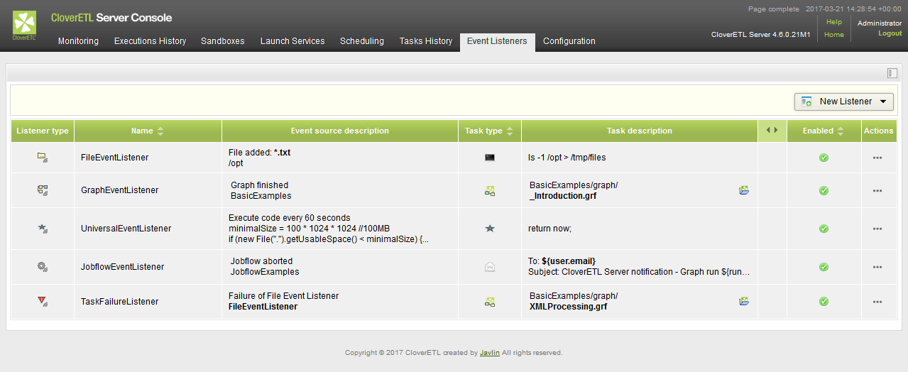Switch to the Monitoring tab
Screen dimensions: 908x372
[78, 41]
